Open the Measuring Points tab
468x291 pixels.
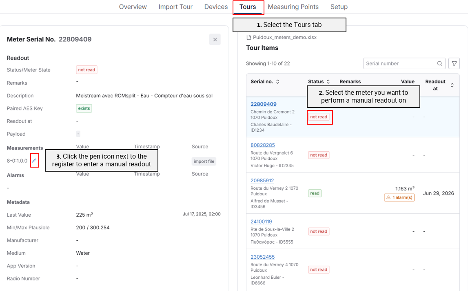click(293, 7)
